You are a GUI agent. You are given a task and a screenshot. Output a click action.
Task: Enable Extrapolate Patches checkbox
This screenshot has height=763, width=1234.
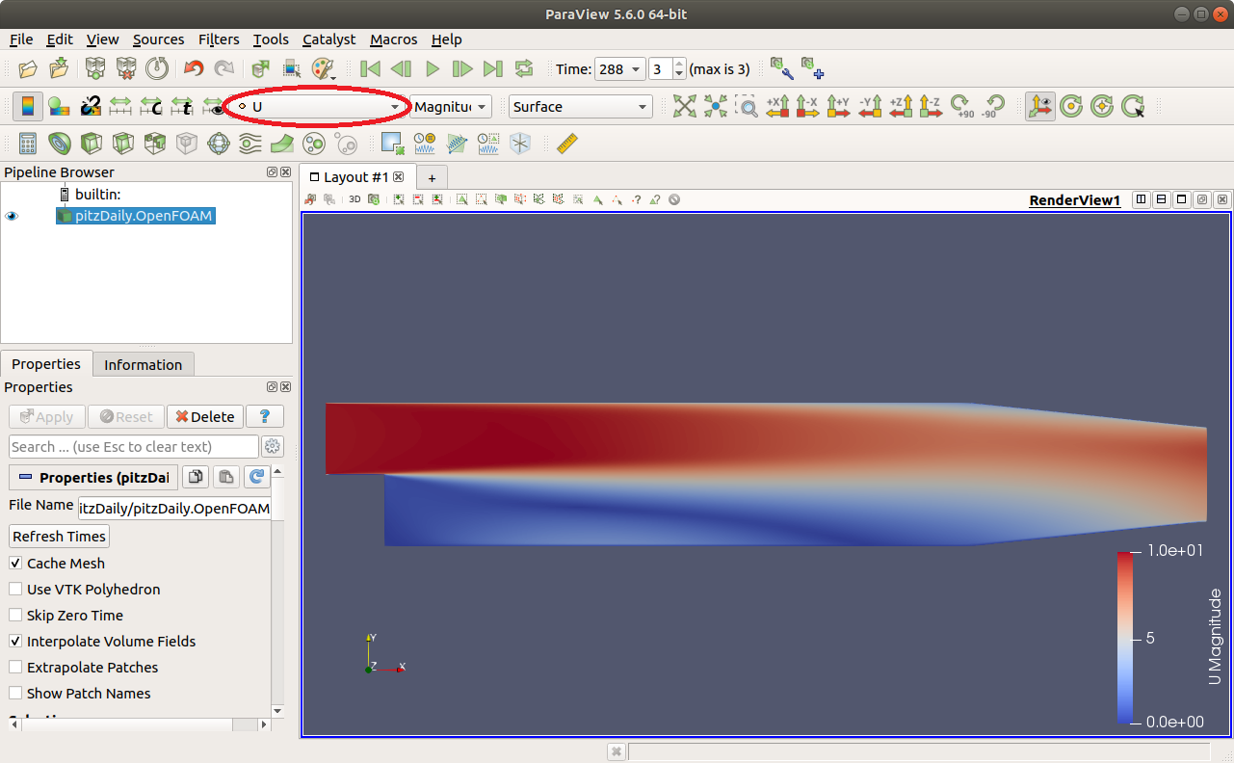coord(15,667)
